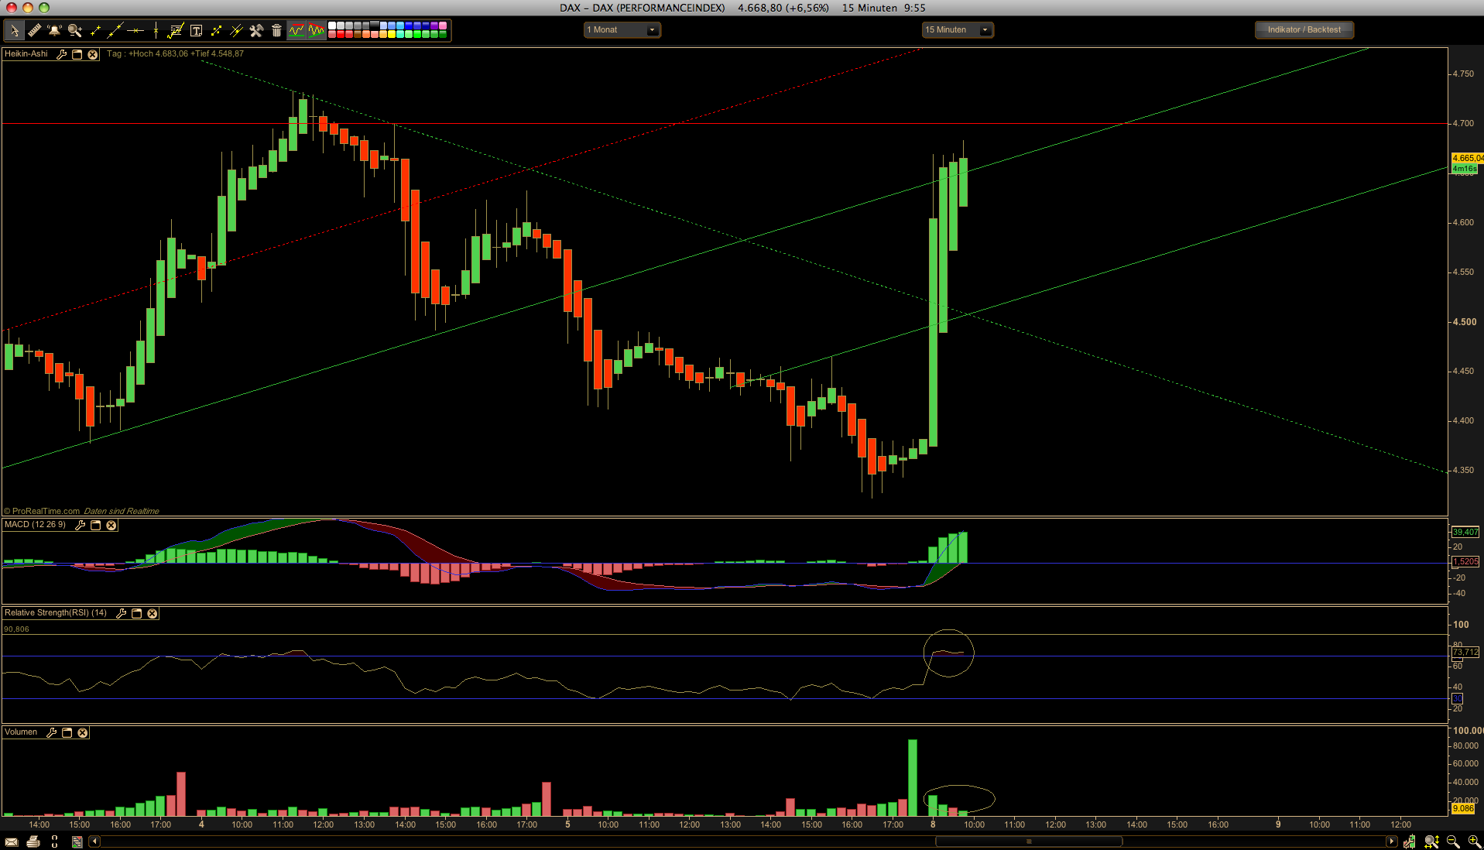This screenshot has width=1484, height=850.
Task: Click the auto-fit zoom icon with arrows
Action: pos(1432,841)
